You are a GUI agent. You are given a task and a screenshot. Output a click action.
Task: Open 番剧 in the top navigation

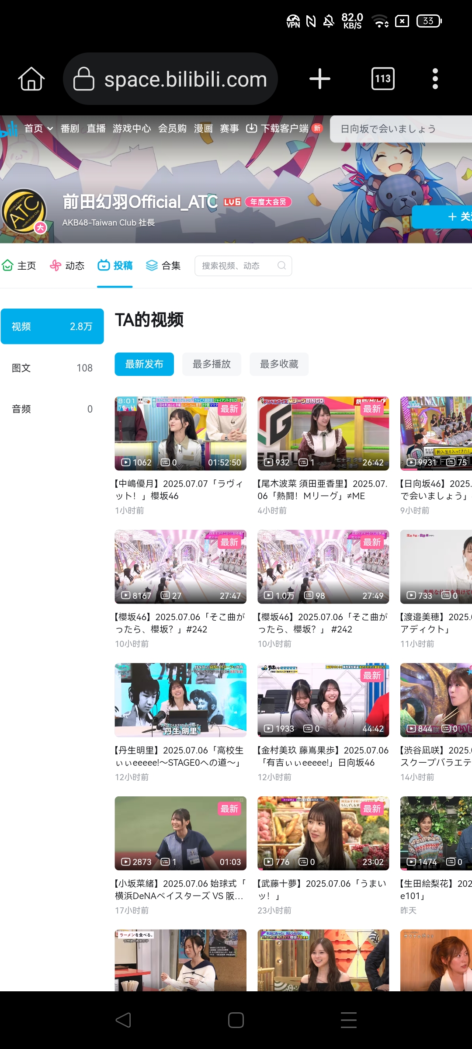point(70,129)
